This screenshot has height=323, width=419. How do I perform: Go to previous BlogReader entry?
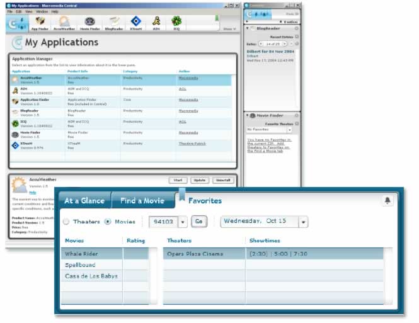pos(261,44)
